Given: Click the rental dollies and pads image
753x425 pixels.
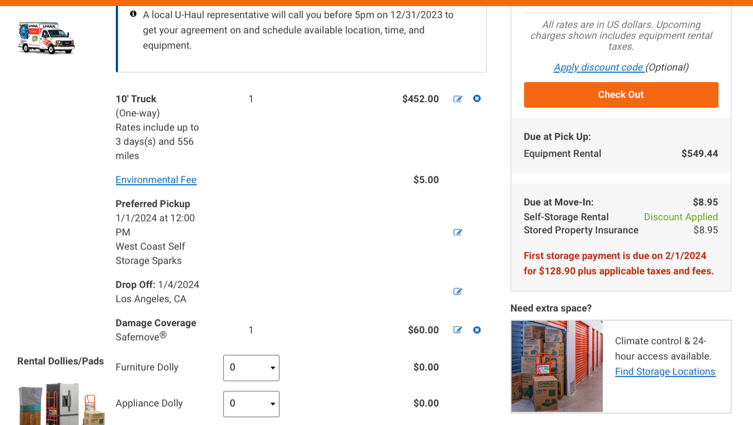Looking at the screenshot, I should (x=61, y=404).
